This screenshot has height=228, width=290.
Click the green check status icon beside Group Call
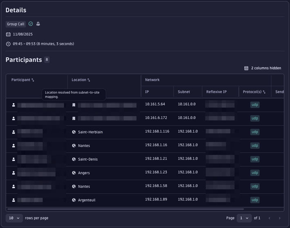31,24
